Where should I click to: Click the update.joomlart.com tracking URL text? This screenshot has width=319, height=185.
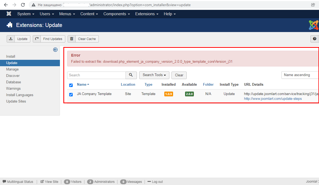coord(281,94)
